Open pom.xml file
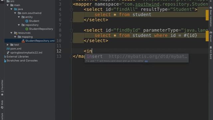Viewport: 213px width, 120px height. pos(16,49)
